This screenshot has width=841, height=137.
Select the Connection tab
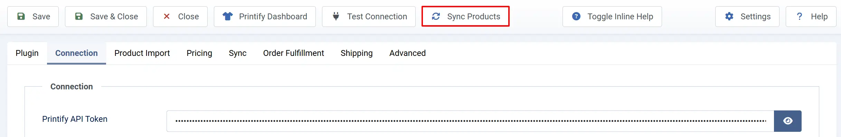[x=76, y=53]
